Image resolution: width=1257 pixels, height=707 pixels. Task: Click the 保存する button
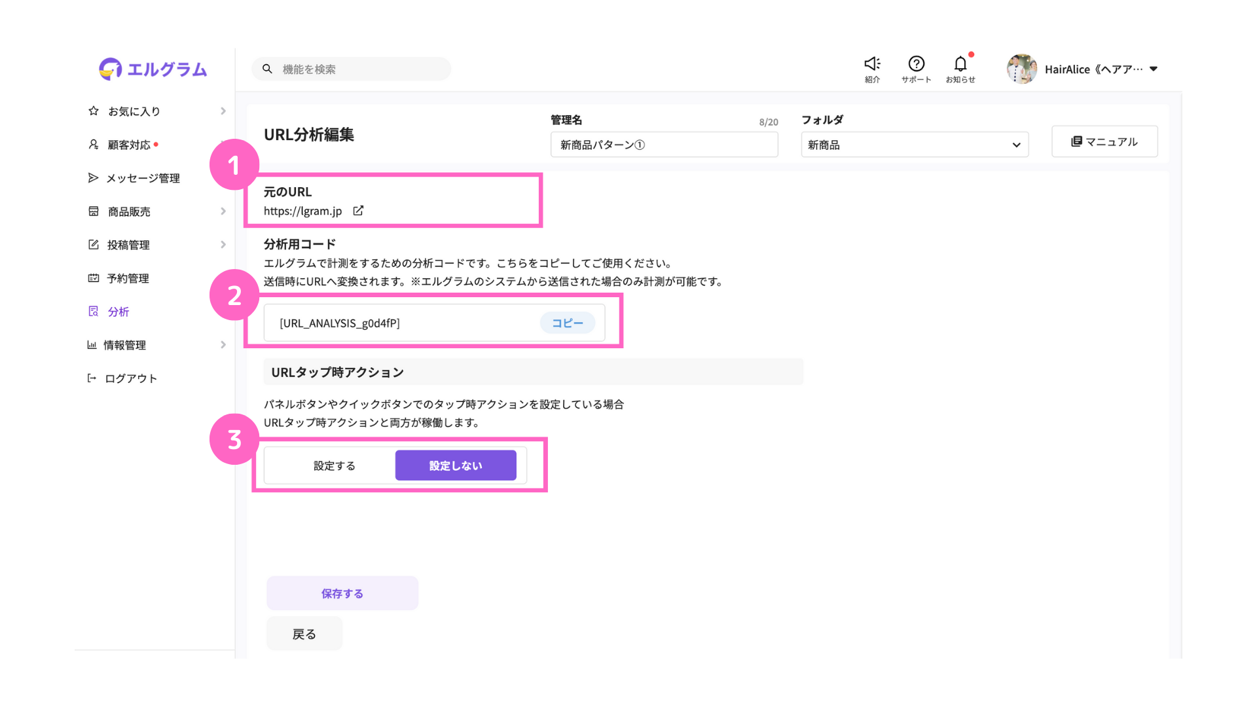pos(342,593)
